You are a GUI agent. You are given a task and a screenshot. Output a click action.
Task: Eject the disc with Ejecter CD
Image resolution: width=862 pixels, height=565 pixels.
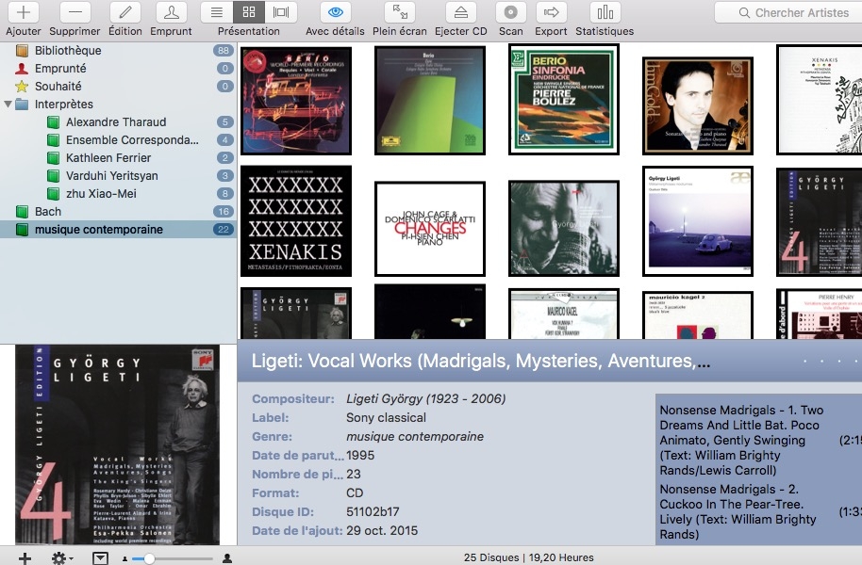[x=460, y=13]
